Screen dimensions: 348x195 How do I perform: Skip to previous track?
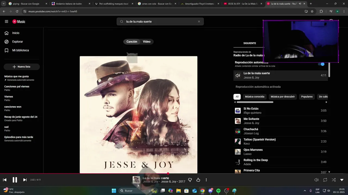tap(5, 180)
